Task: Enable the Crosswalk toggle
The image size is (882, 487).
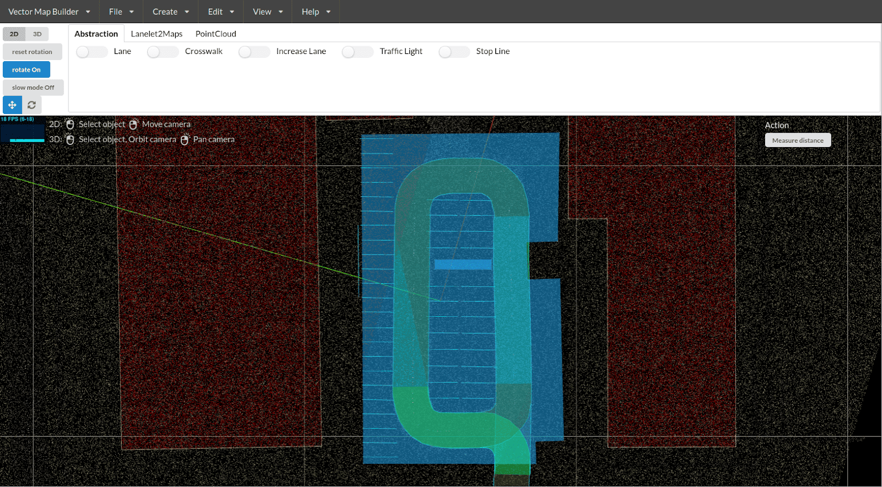Action: click(x=163, y=52)
